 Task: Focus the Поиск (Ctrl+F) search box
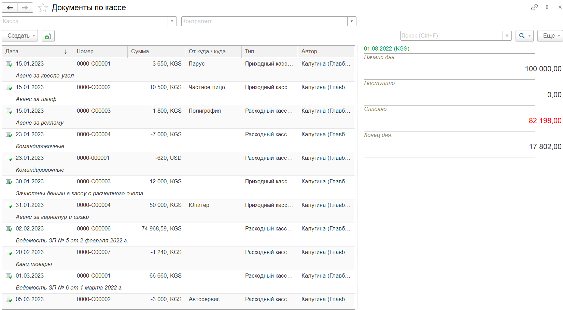[x=451, y=36]
